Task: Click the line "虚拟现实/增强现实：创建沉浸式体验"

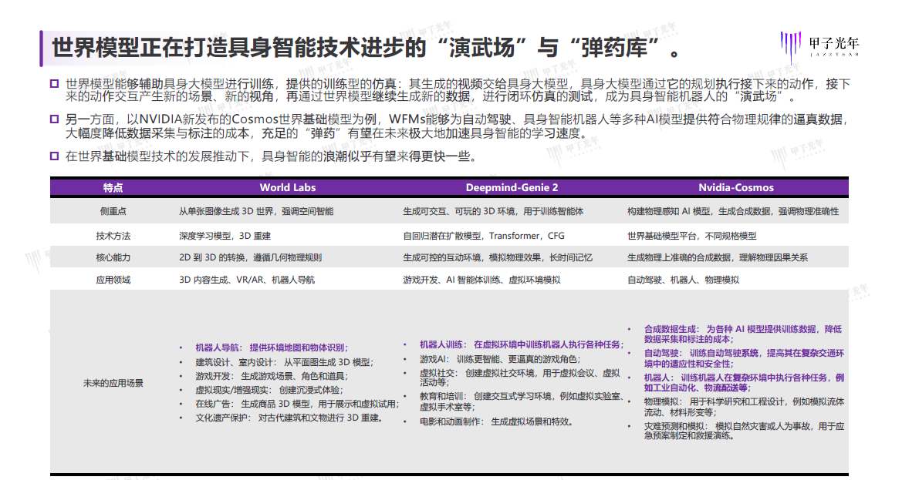Action: (x=269, y=391)
